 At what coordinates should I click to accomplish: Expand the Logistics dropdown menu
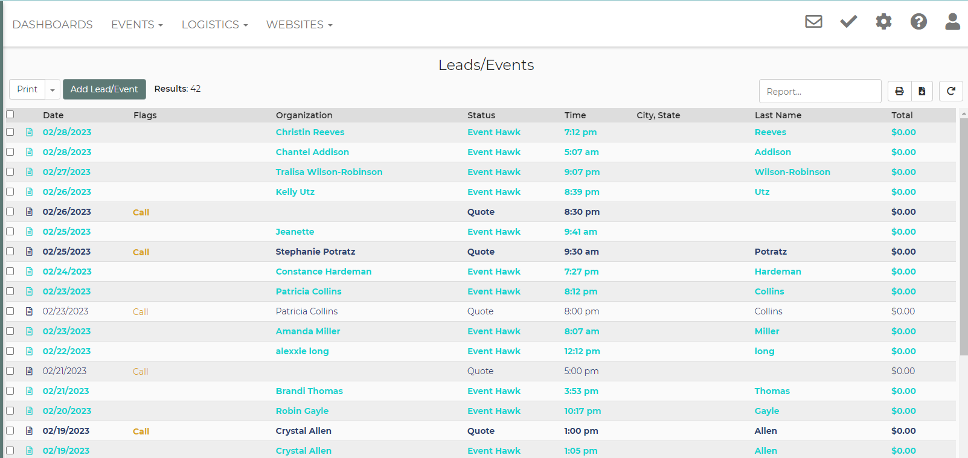pyautogui.click(x=214, y=25)
